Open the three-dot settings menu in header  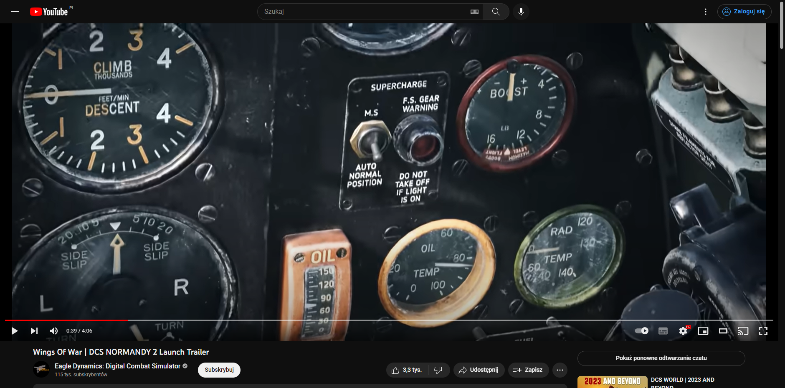pyautogui.click(x=706, y=12)
